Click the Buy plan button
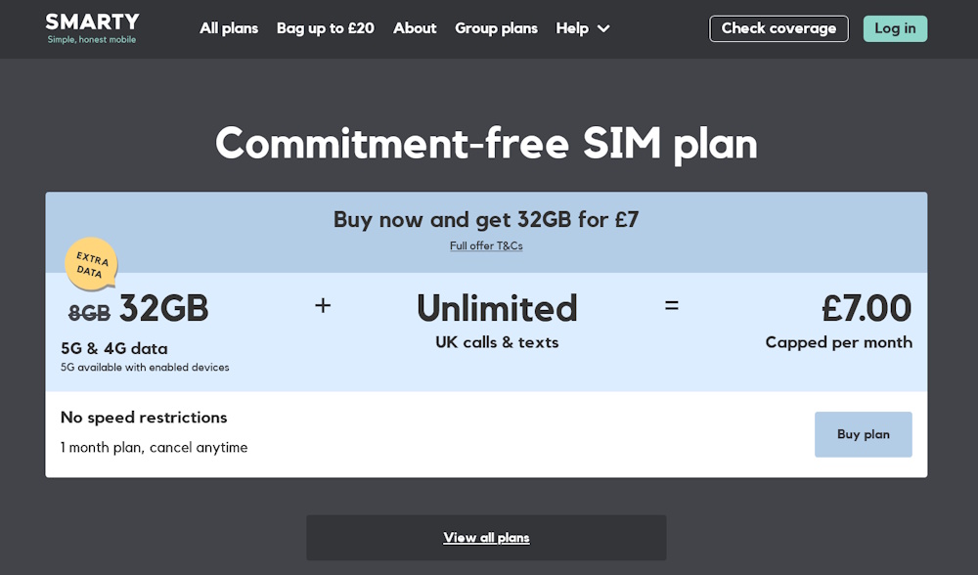 864,433
